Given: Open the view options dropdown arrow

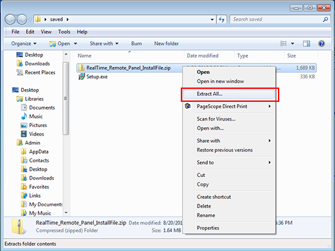Looking at the screenshot, I should pyautogui.click(x=292, y=43).
